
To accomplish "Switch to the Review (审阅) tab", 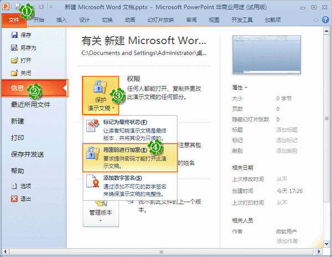I will (191, 20).
